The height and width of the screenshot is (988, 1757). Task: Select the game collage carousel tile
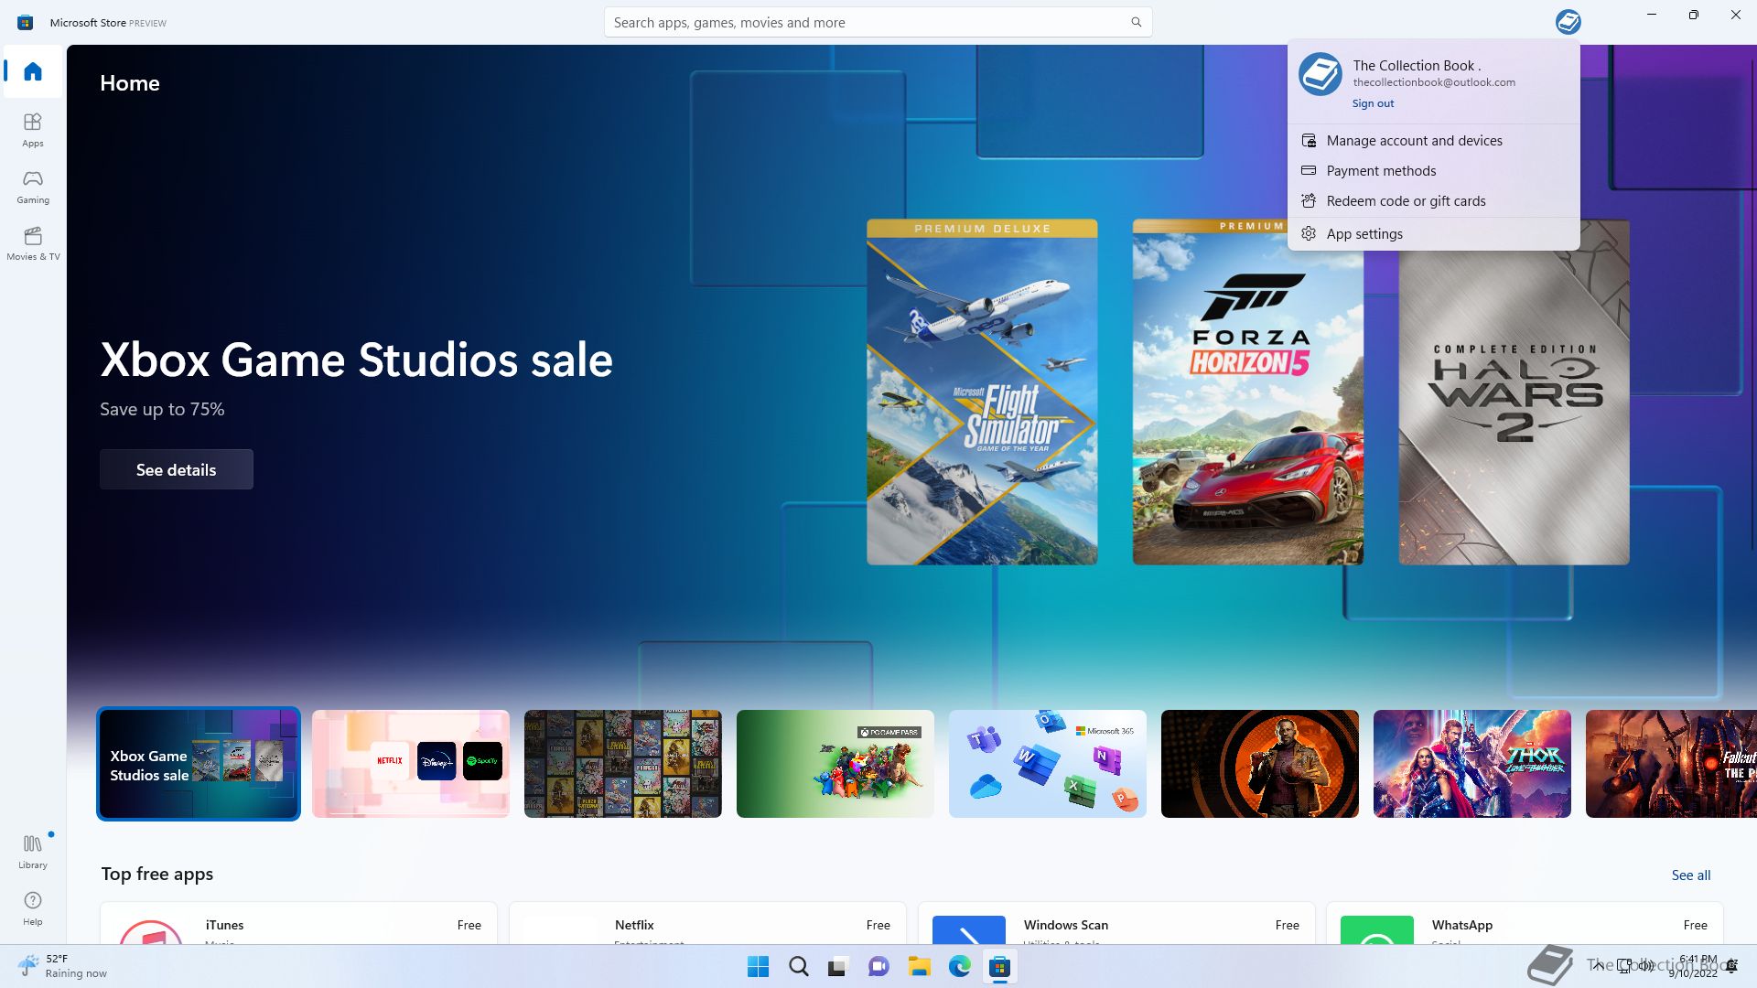point(623,764)
